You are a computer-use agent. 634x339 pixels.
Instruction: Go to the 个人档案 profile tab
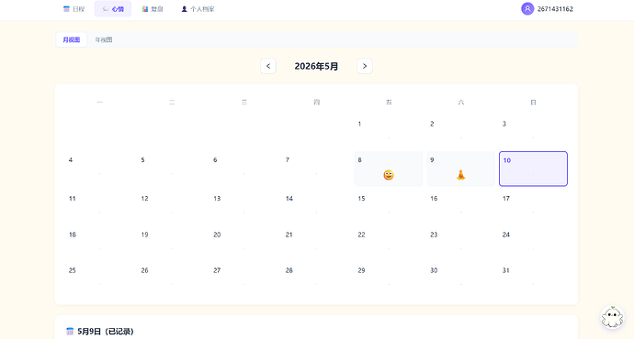tap(198, 9)
